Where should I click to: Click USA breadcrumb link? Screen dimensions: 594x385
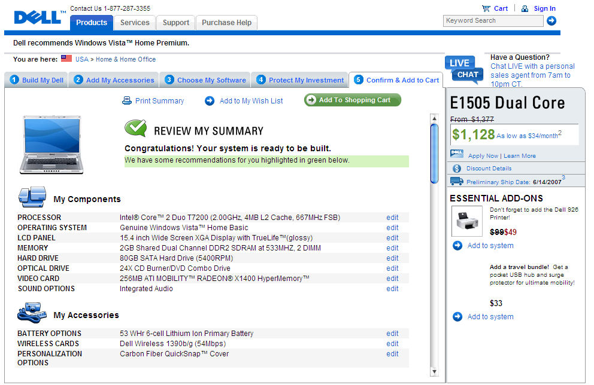(x=82, y=59)
